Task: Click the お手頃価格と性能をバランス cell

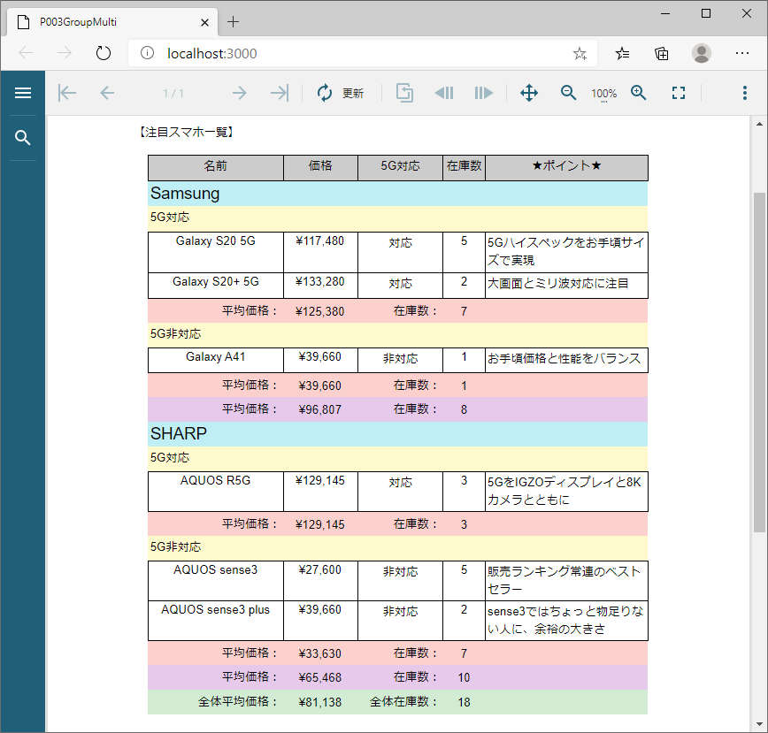Action: (x=566, y=360)
